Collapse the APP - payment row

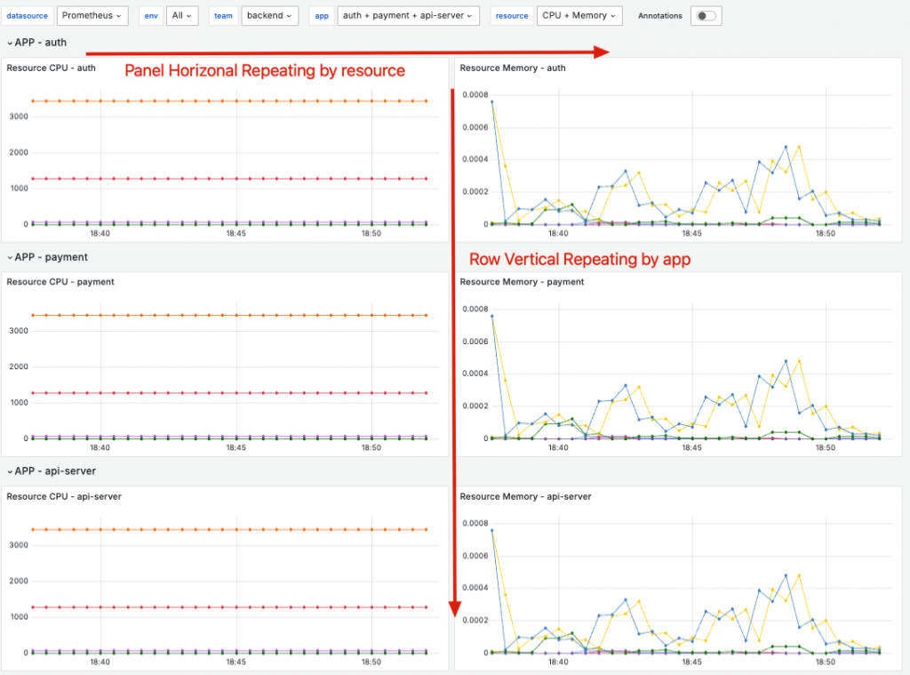click(x=48, y=257)
